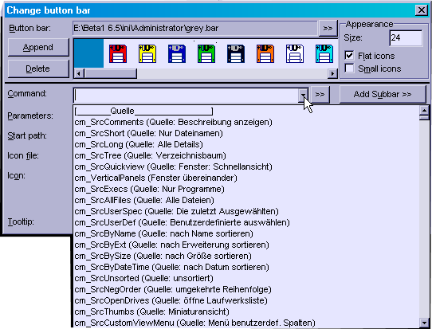
Task: Click the Delete button
Action: [x=38, y=69]
